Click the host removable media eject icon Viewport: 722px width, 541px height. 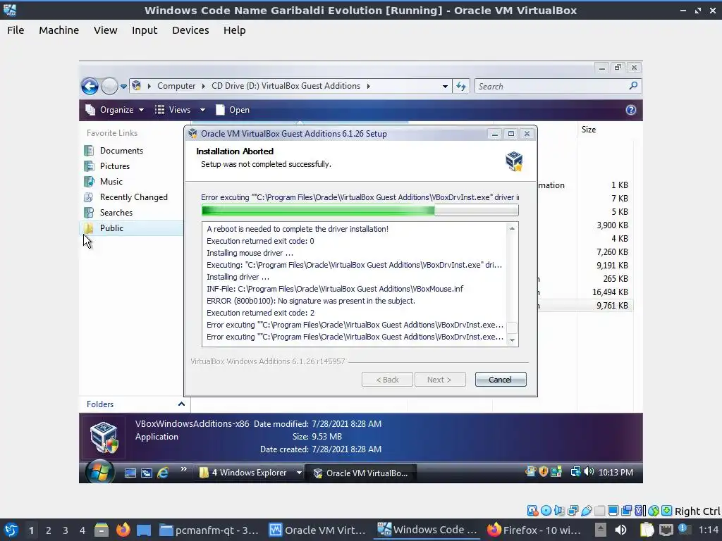click(601, 530)
